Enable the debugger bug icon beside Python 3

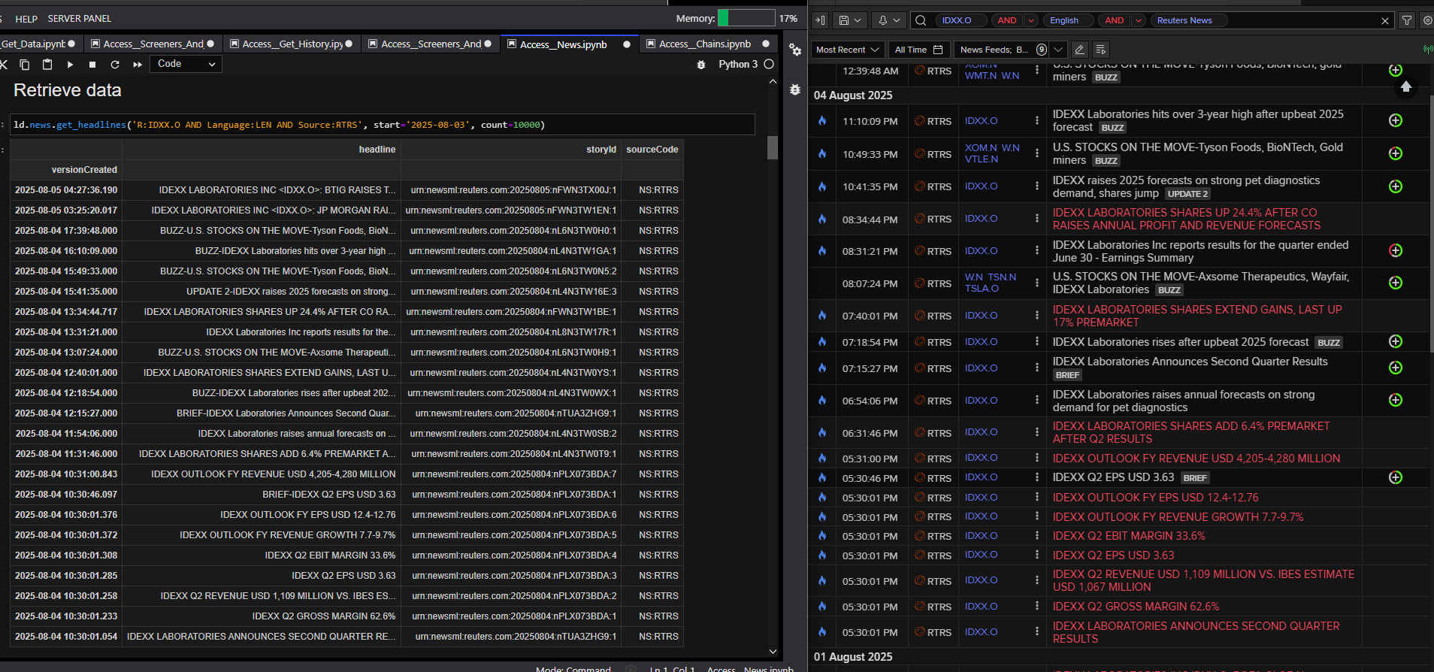pyautogui.click(x=701, y=65)
